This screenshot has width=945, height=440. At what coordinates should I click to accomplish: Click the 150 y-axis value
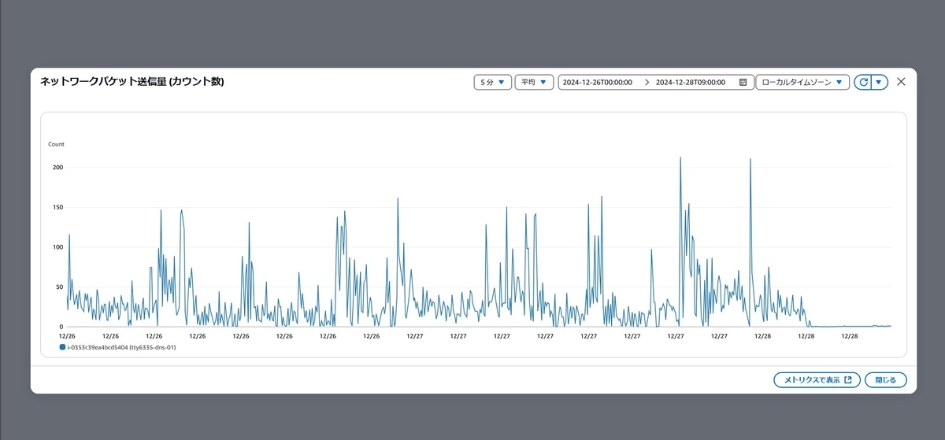(x=57, y=207)
